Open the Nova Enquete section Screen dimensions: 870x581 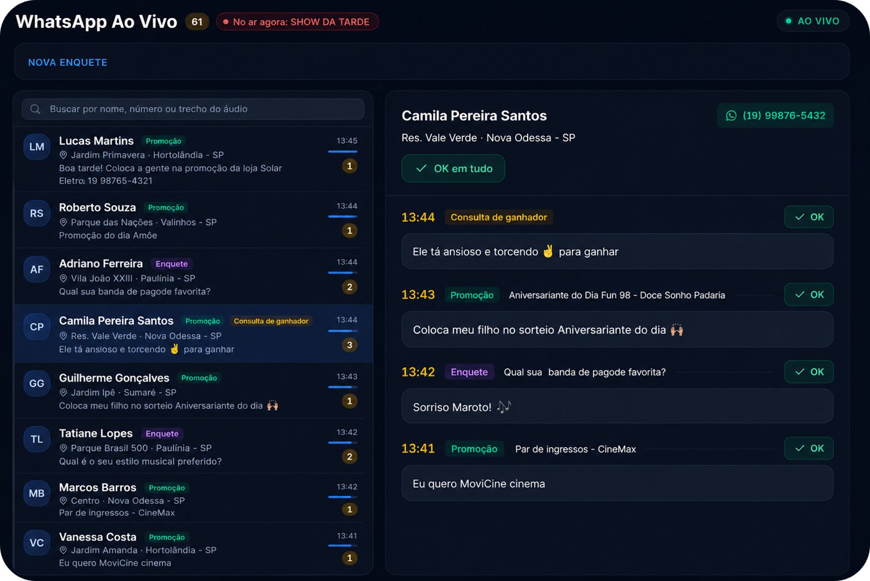pyautogui.click(x=68, y=62)
